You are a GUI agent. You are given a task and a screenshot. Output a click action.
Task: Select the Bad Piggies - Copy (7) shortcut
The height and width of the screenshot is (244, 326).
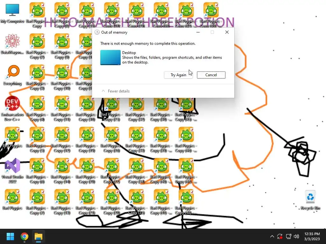(37, 202)
